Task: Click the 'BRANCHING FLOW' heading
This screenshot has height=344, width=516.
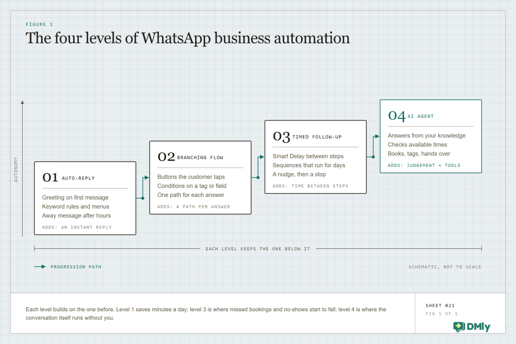Action: (200, 158)
